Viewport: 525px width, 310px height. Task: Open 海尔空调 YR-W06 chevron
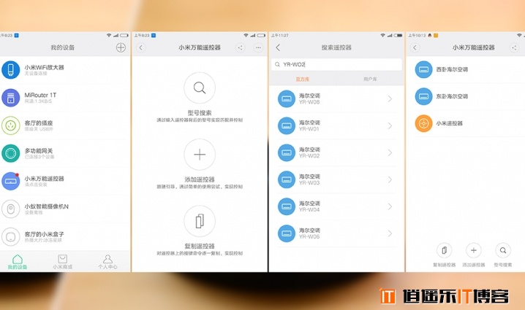(390, 233)
